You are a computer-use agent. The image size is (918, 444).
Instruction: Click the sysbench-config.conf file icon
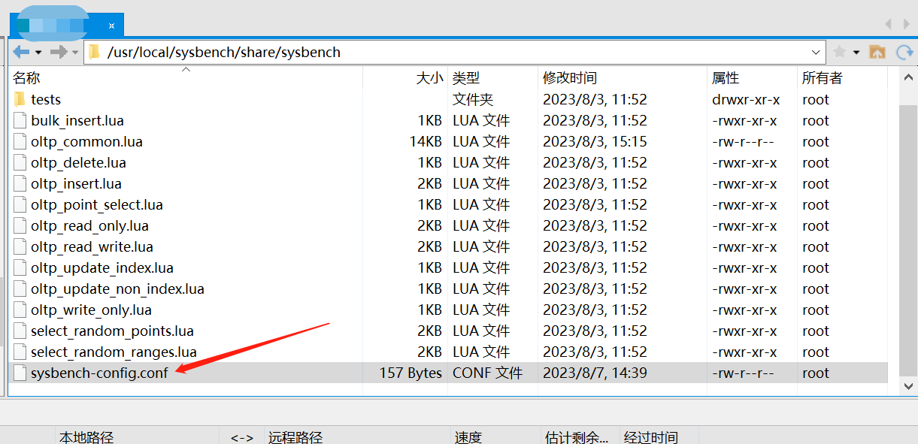[x=20, y=373]
